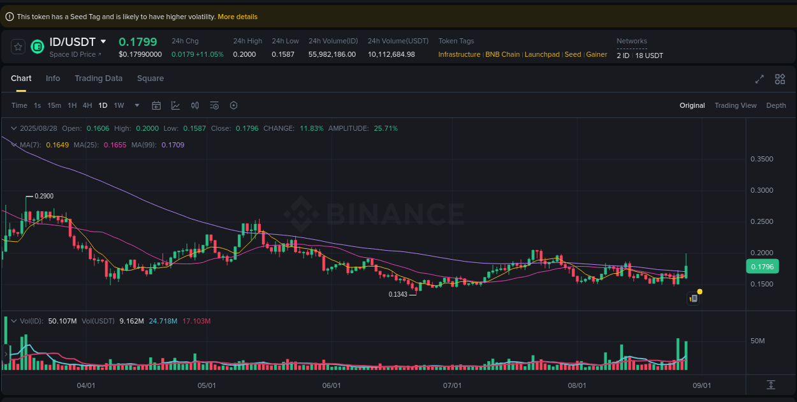Image resolution: width=797 pixels, height=402 pixels.
Task: Open the ID/USDT pair dropdown
Action: point(102,41)
